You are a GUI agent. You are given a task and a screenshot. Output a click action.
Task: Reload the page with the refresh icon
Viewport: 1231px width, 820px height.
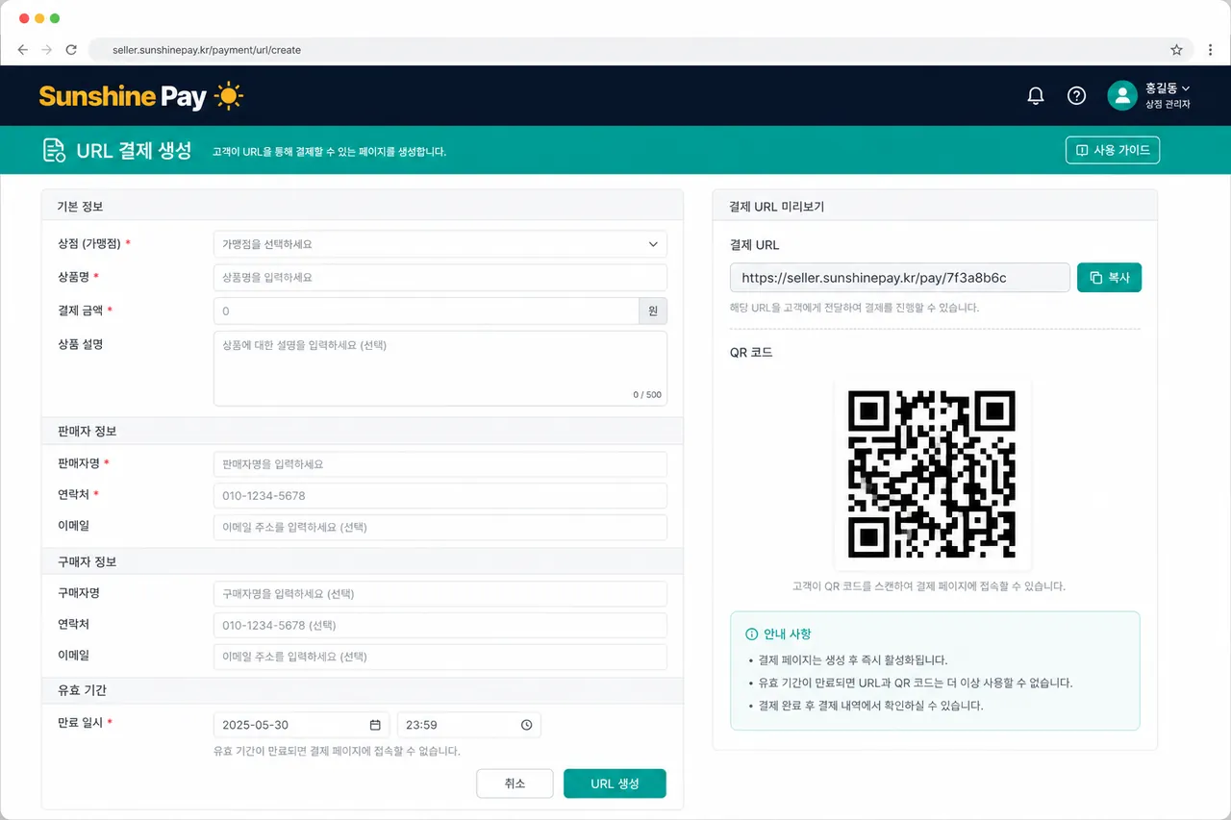click(71, 50)
